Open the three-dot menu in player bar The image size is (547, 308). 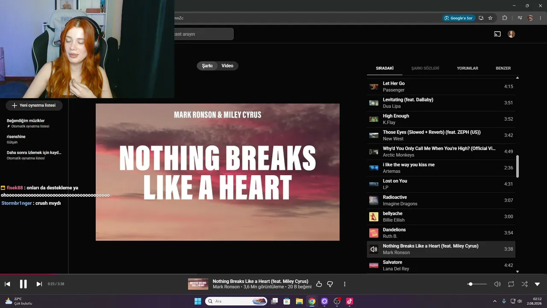pos(344,284)
